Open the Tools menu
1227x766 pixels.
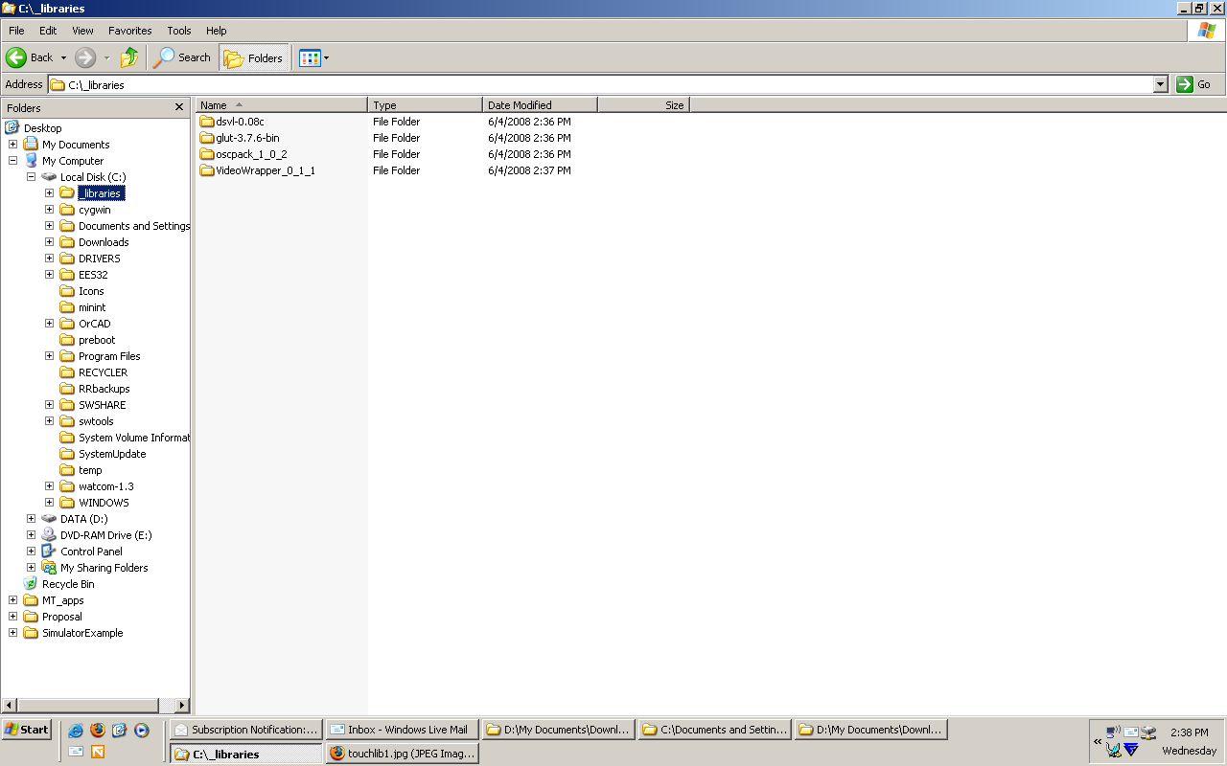click(179, 31)
